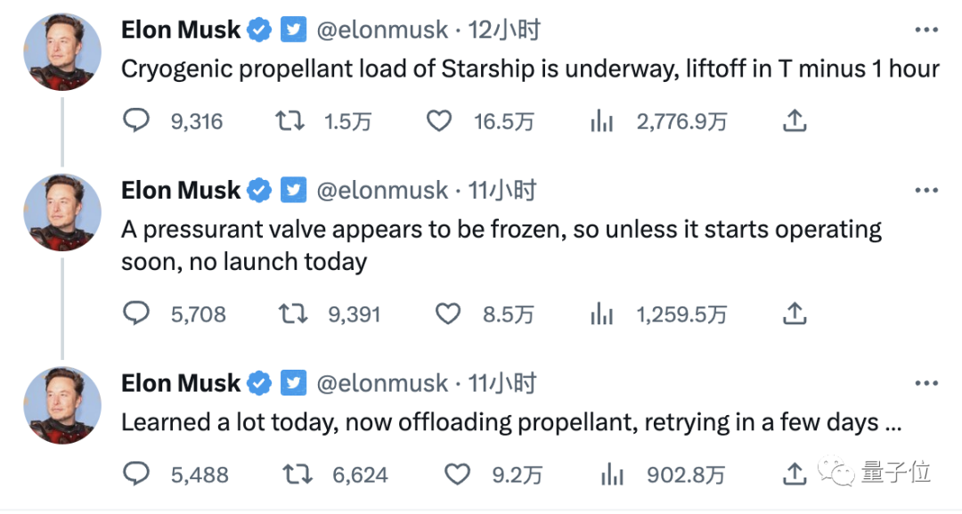Share the pressurant valve frozen tweet
Viewport: 962px width, 514px height.
(794, 313)
